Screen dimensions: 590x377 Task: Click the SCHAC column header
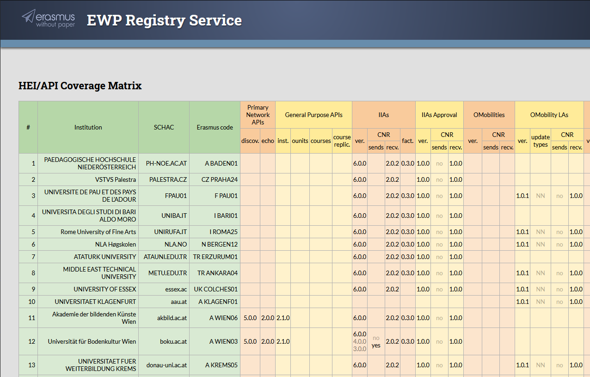164,127
